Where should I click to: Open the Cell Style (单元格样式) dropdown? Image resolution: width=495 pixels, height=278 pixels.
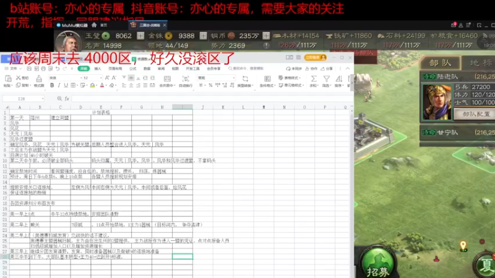[291, 85]
